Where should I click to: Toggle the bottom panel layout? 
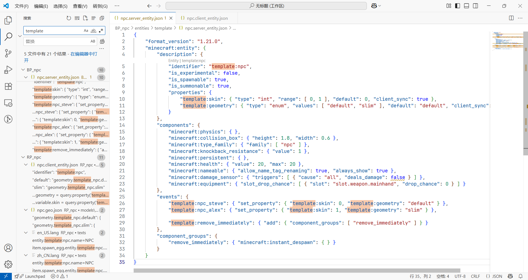(x=466, y=6)
